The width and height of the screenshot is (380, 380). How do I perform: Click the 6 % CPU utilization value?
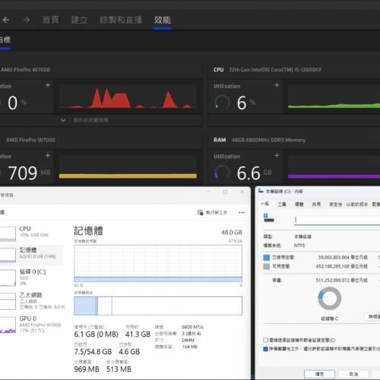(245, 103)
